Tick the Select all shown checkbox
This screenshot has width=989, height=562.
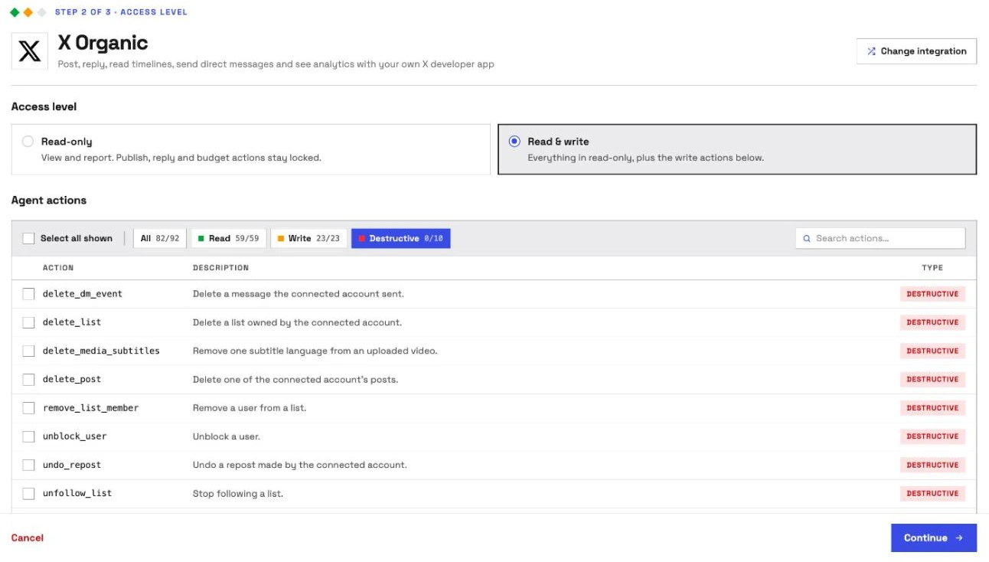click(x=28, y=239)
